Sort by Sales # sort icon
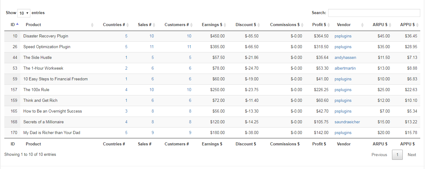The width and height of the screenshot is (427, 169). (x=154, y=25)
